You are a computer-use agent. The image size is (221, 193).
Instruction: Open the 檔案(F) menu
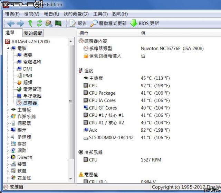pos(12,14)
